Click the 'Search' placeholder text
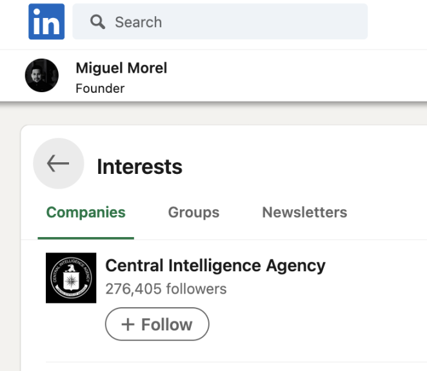 (138, 22)
